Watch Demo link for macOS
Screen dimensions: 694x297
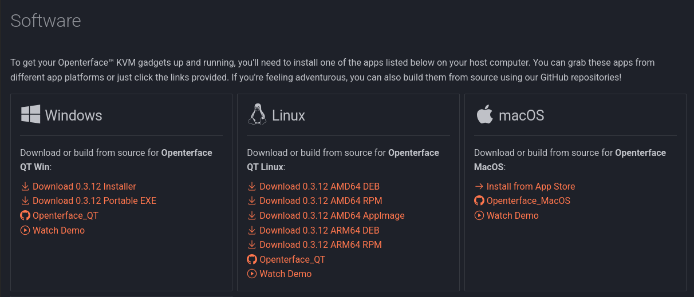click(x=512, y=215)
